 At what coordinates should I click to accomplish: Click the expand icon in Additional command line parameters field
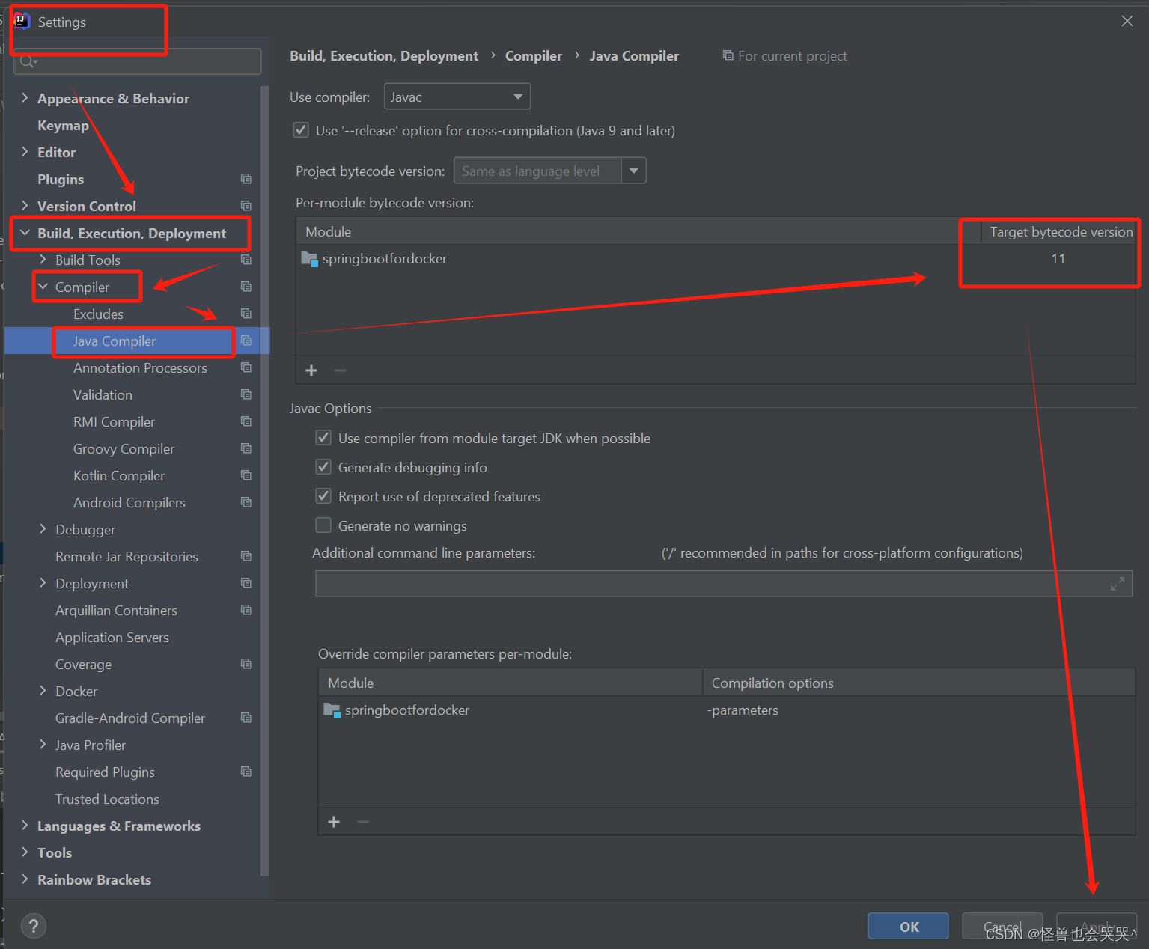pyautogui.click(x=1117, y=583)
